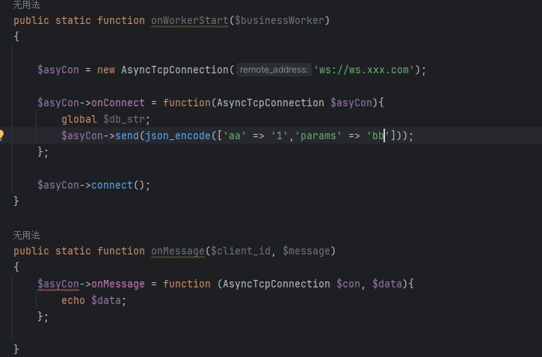Click the remote_address inlay hint
The height and width of the screenshot is (357, 542).
click(x=274, y=70)
